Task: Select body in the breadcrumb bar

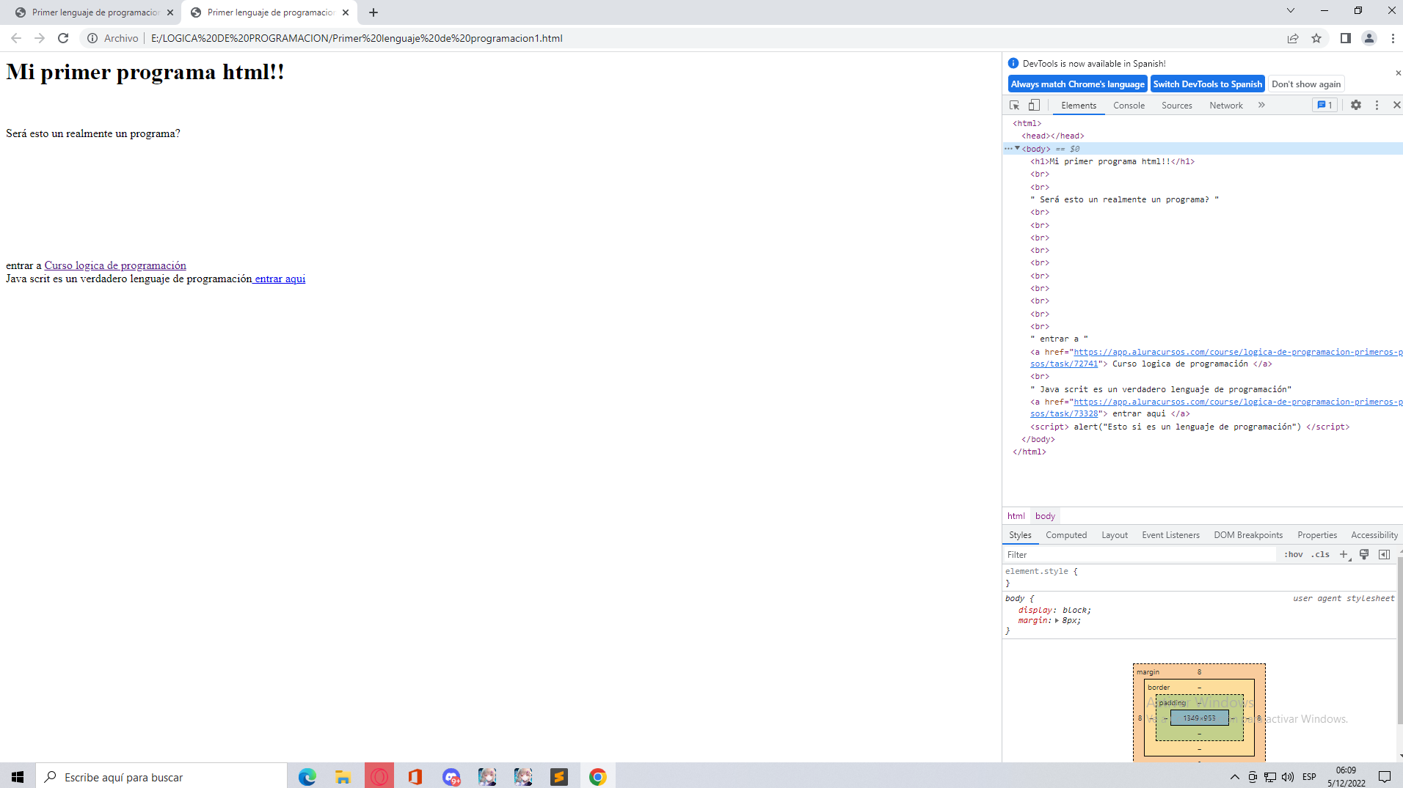Action: coord(1045,516)
